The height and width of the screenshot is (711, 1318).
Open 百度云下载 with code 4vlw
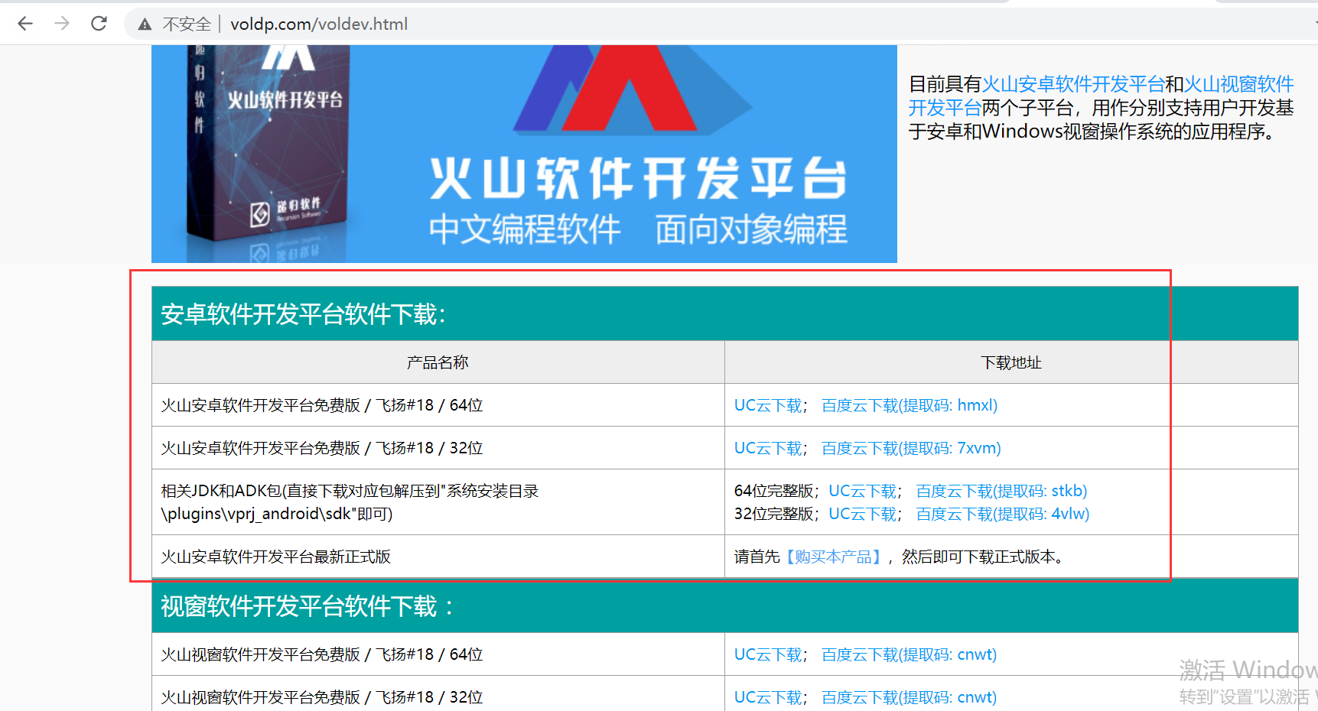point(1003,514)
